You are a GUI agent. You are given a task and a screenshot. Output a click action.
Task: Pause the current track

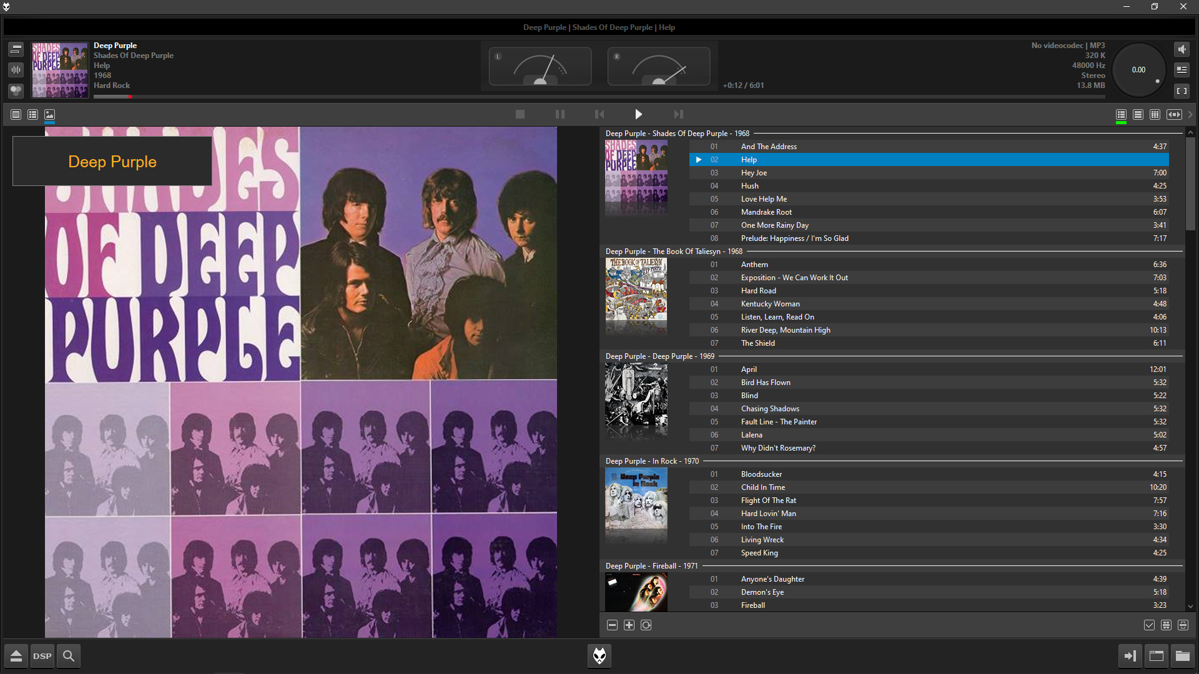[x=560, y=114]
